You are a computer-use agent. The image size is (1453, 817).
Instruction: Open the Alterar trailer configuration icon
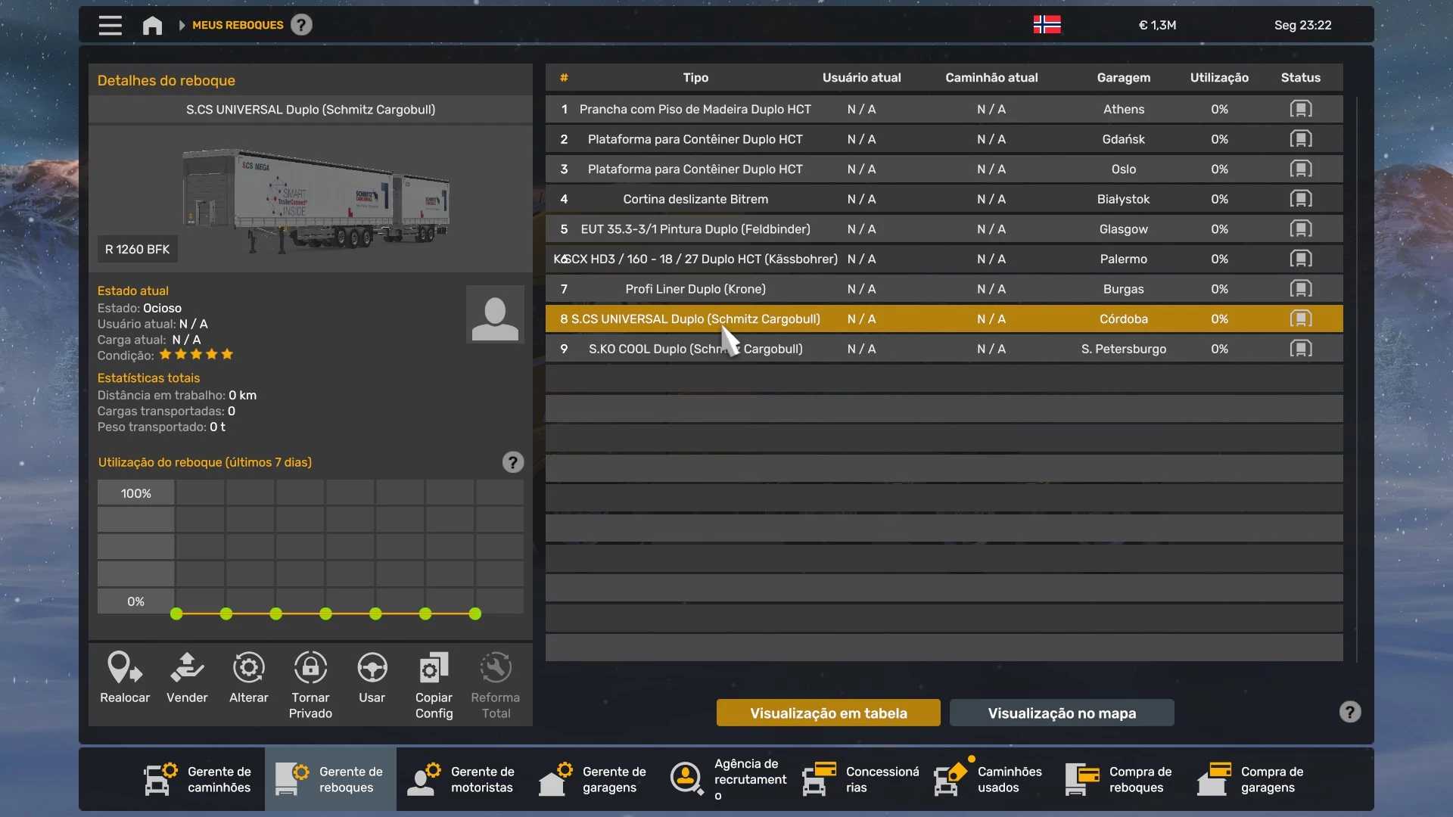pos(248,668)
